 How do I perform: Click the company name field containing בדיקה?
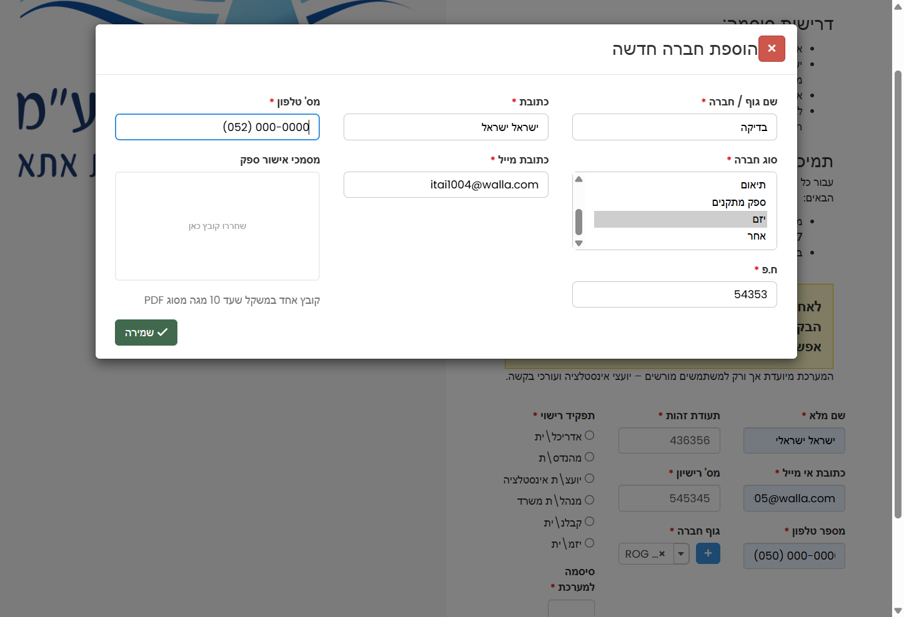click(x=675, y=127)
